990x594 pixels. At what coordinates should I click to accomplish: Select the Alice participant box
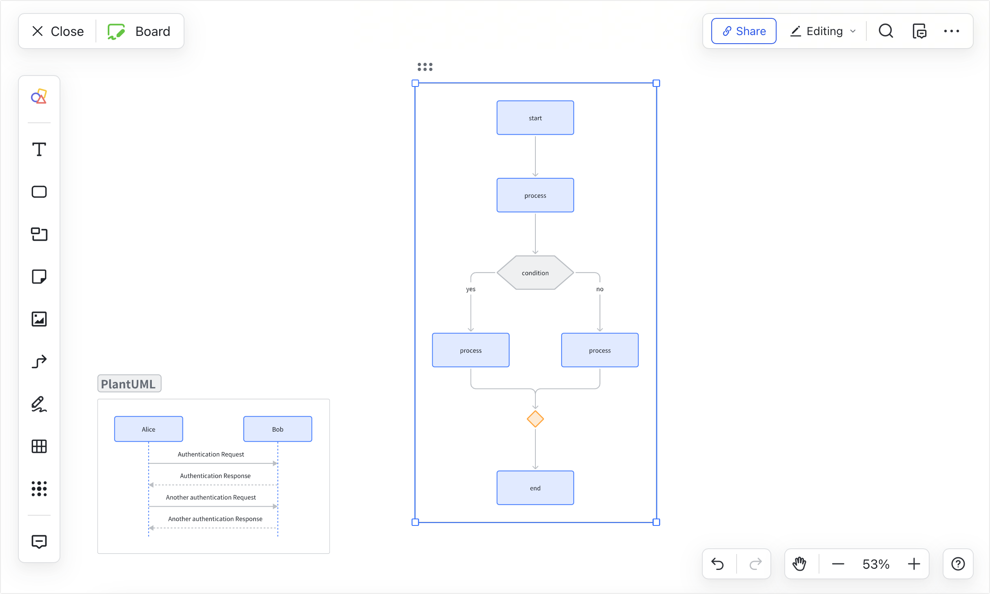pyautogui.click(x=149, y=429)
